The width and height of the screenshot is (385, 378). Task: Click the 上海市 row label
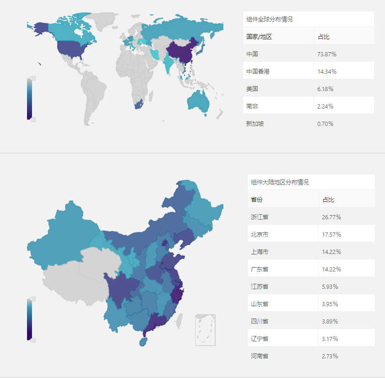260,252
